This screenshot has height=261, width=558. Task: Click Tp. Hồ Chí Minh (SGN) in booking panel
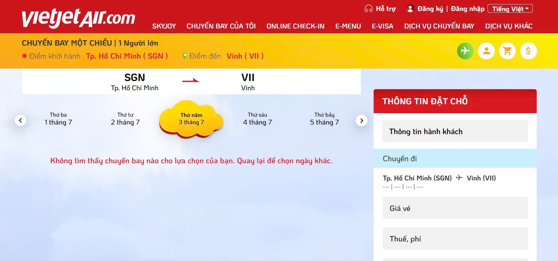[417, 178]
